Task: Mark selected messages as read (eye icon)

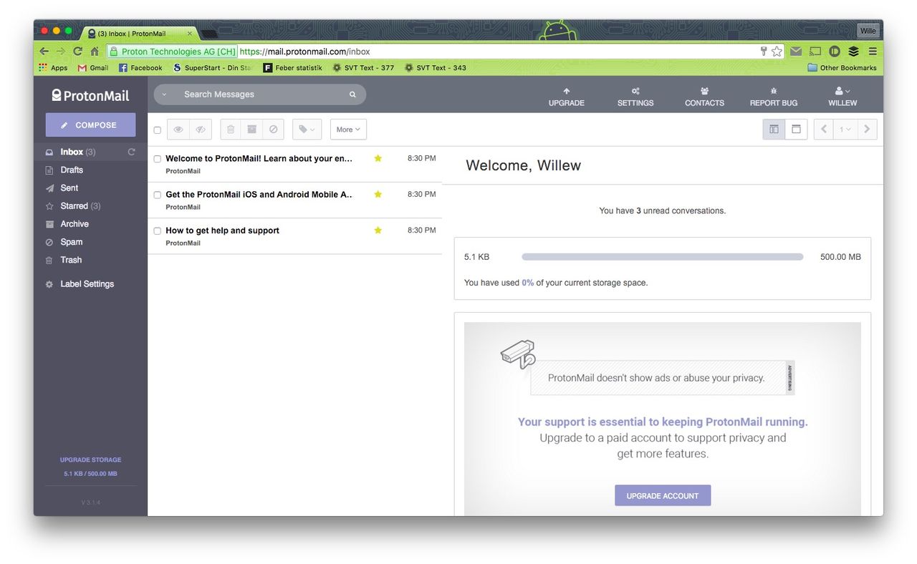Action: [178, 130]
